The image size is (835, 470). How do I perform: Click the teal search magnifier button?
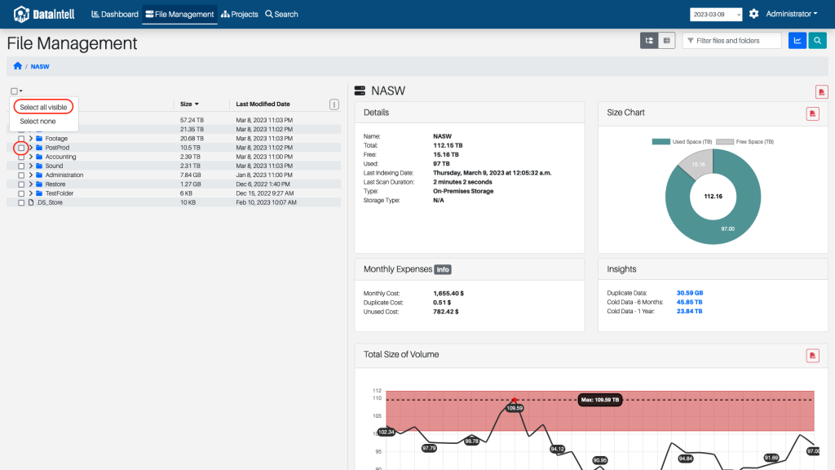click(x=817, y=41)
